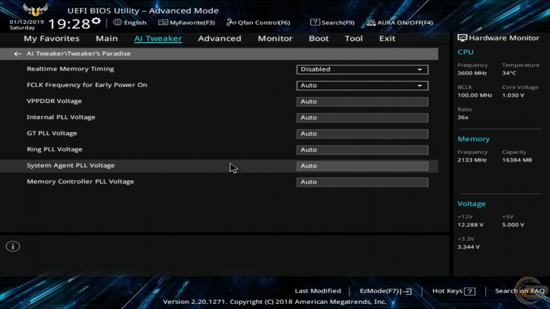Click the Hot Keys question mark icon
Viewport: 550px width, 309px height.
tap(469, 291)
